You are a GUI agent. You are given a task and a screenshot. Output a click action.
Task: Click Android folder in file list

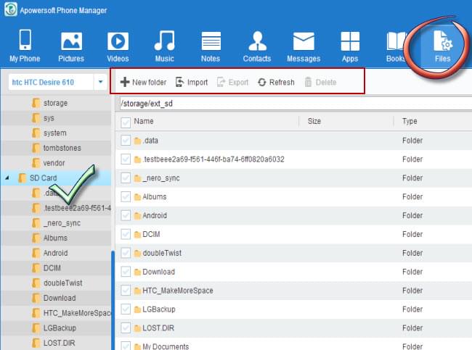155,215
